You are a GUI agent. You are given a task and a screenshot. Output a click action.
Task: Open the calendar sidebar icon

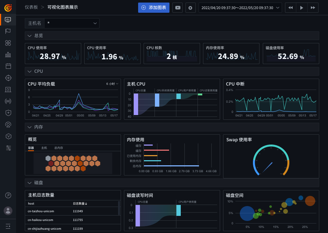[8, 66]
